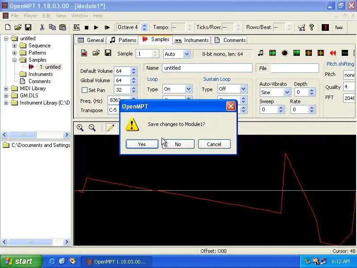Click the Global Volume stepper arrows
This screenshot has height=268, width=357.
coord(133,80)
